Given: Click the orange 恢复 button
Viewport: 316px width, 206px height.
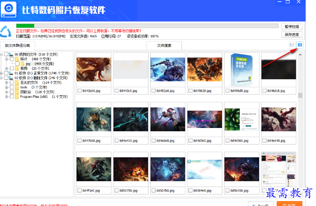Looking at the screenshot, I should point(290,204).
